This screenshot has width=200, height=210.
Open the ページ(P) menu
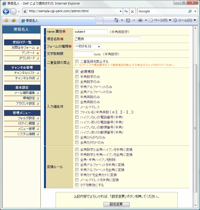tap(160, 20)
